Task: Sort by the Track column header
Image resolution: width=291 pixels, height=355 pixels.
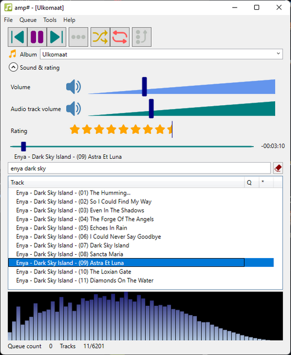Action: pos(127,182)
